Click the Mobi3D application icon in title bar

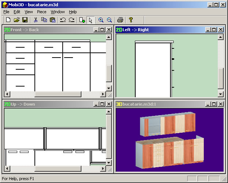pyautogui.click(x=5, y=5)
